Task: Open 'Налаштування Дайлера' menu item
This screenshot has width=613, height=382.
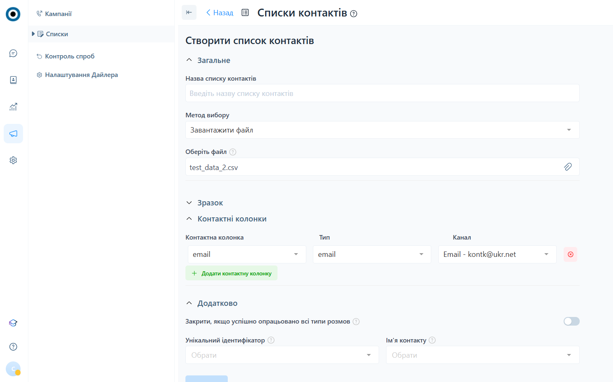Action: pyautogui.click(x=81, y=75)
